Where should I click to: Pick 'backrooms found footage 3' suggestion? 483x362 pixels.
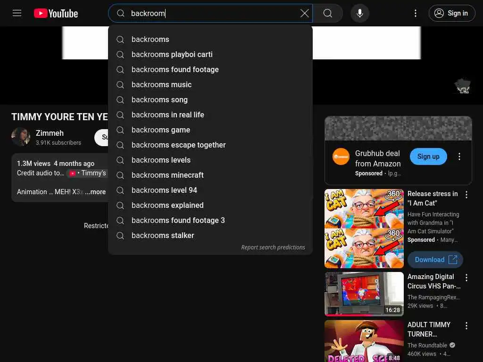click(210, 221)
